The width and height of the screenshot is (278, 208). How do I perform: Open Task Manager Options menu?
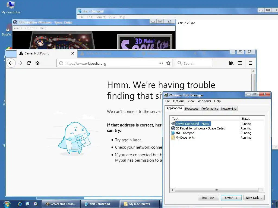pyautogui.click(x=179, y=101)
